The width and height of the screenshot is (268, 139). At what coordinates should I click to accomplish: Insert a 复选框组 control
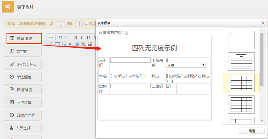[23, 90]
